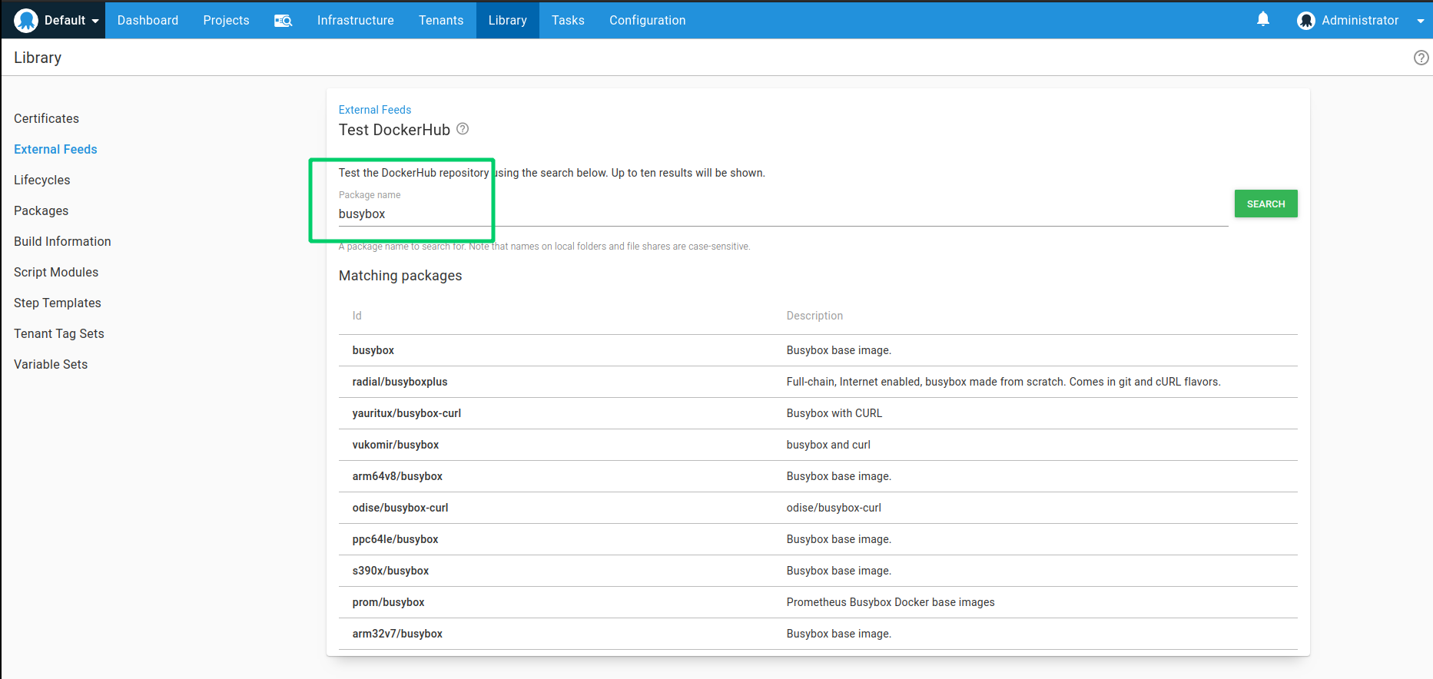The width and height of the screenshot is (1433, 679).
Task: Click the Administrator user avatar icon
Action: 1305,21
